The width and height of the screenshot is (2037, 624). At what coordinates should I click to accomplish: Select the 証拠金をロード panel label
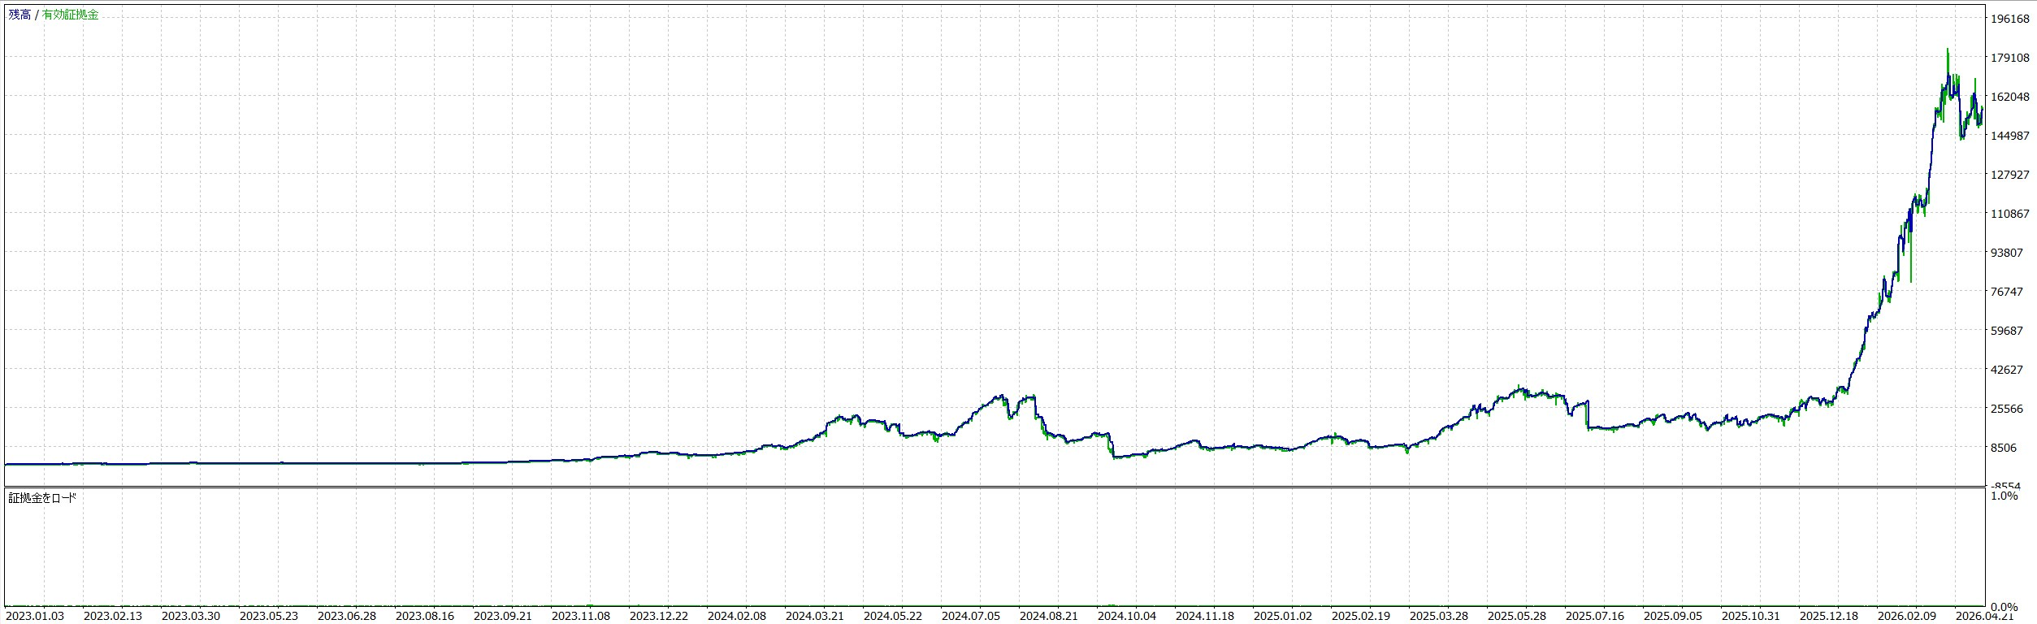point(42,497)
